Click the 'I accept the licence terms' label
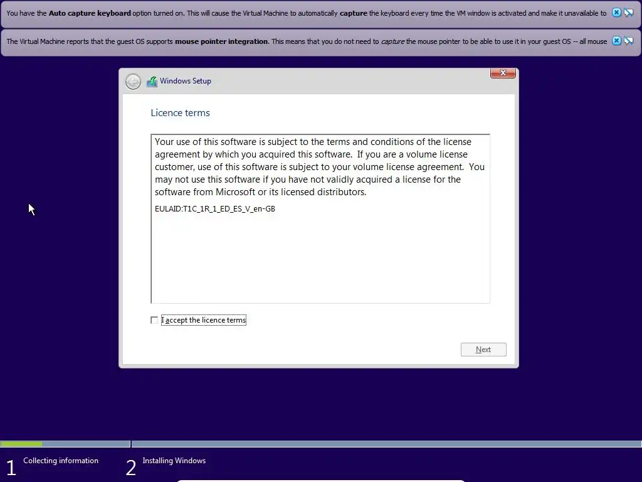 click(x=204, y=320)
